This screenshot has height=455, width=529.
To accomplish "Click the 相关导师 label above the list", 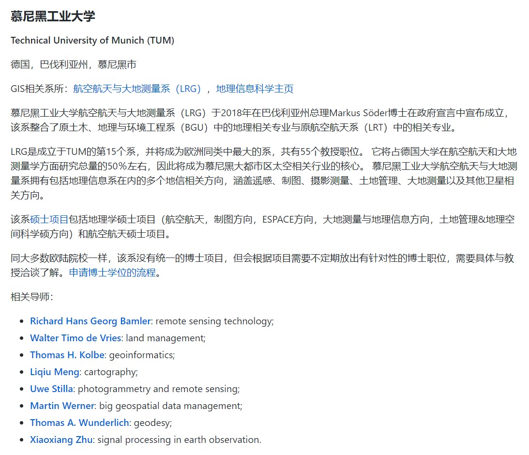I will (31, 297).
